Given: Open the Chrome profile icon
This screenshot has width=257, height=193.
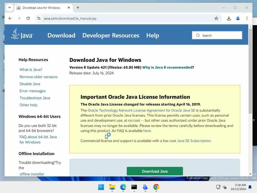Looking at the screenshot, I should click(x=238, y=18).
